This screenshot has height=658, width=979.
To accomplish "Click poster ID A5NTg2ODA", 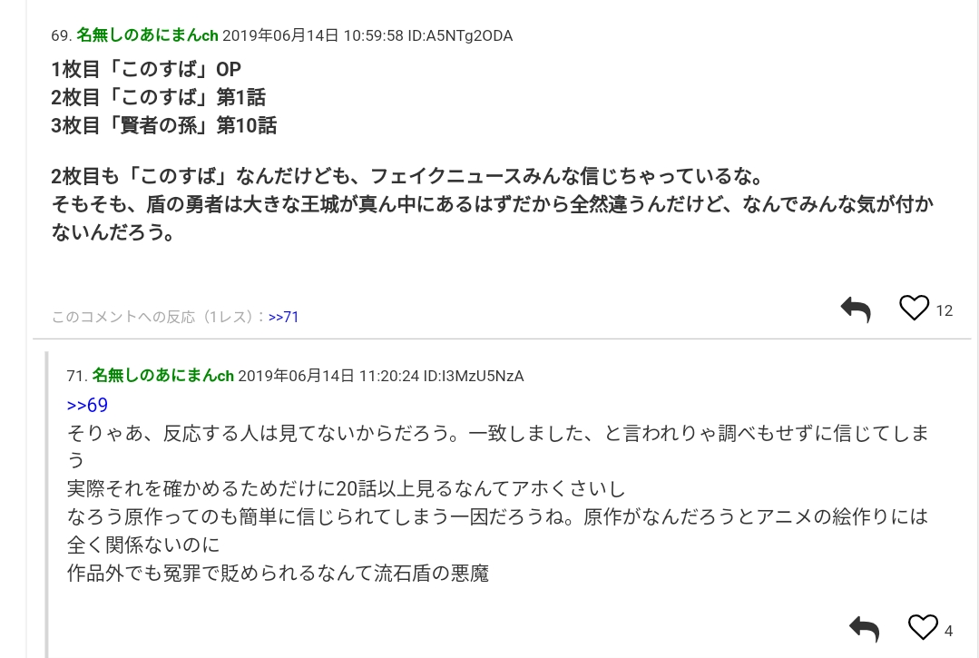I will [x=460, y=35].
